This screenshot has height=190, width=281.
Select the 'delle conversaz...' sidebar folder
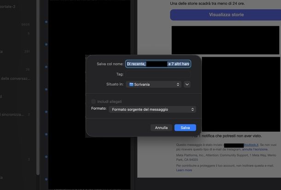coord(15,78)
